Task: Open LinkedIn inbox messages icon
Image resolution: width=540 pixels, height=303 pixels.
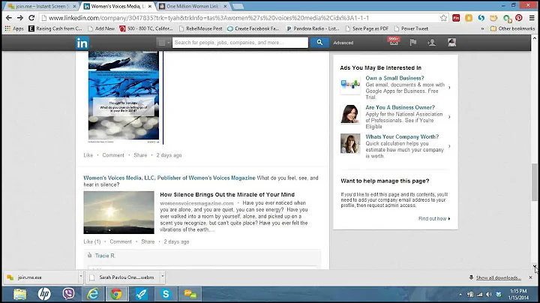Action: [x=394, y=42]
